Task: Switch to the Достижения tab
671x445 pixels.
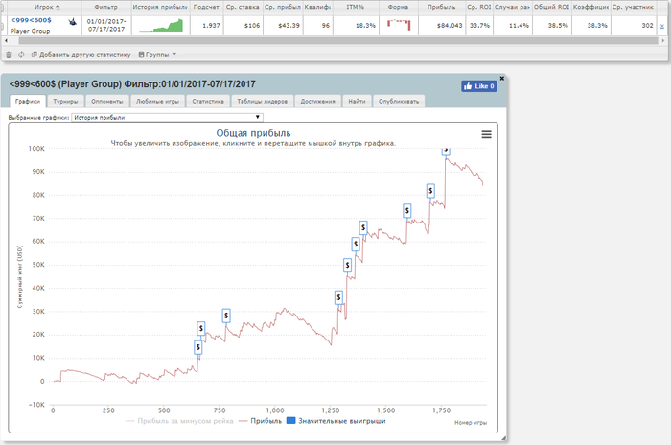Action: (x=317, y=102)
